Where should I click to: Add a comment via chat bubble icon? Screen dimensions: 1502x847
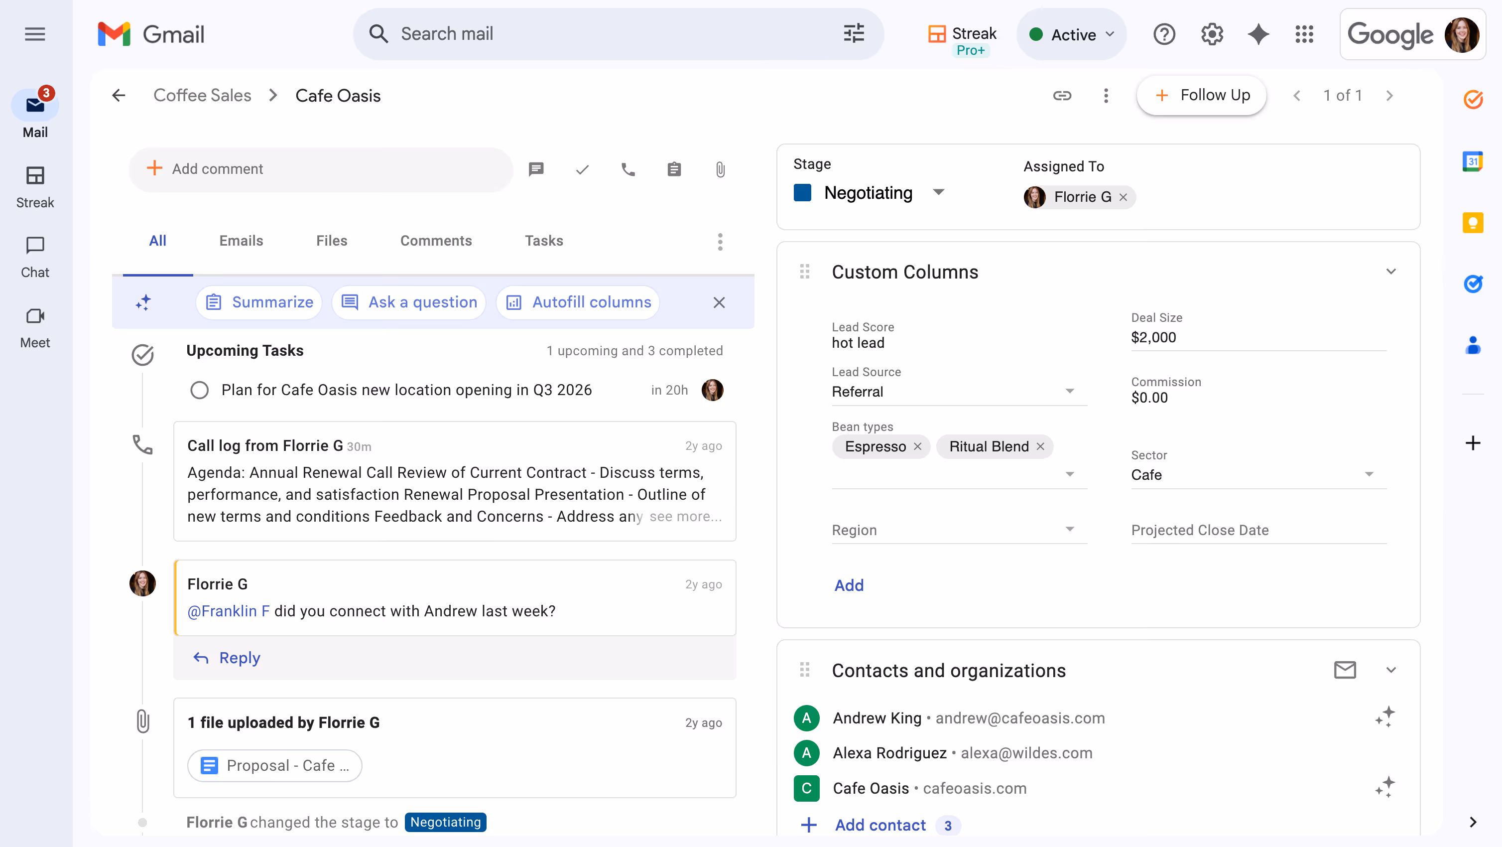536,169
